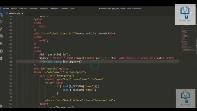Screen dimensions: 197x111
Task: Place cursor in "Aucun article trouvé" text
Action: (92, 33)
